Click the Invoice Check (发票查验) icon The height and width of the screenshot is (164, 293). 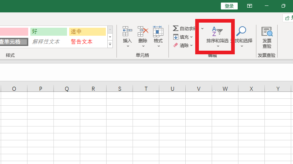(x=267, y=32)
